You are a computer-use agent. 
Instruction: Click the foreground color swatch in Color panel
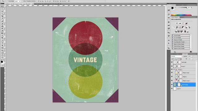pos(172,8)
